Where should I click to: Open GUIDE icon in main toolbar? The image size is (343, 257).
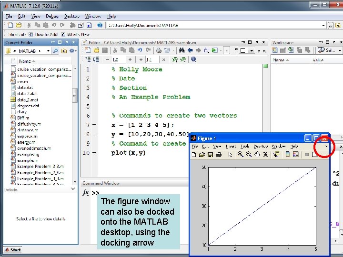click(x=81, y=25)
